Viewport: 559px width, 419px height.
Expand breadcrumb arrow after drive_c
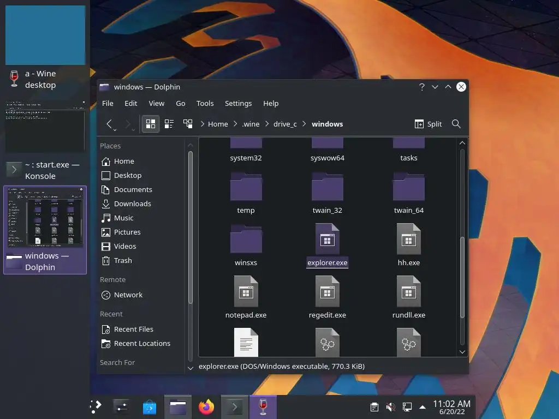tap(304, 124)
